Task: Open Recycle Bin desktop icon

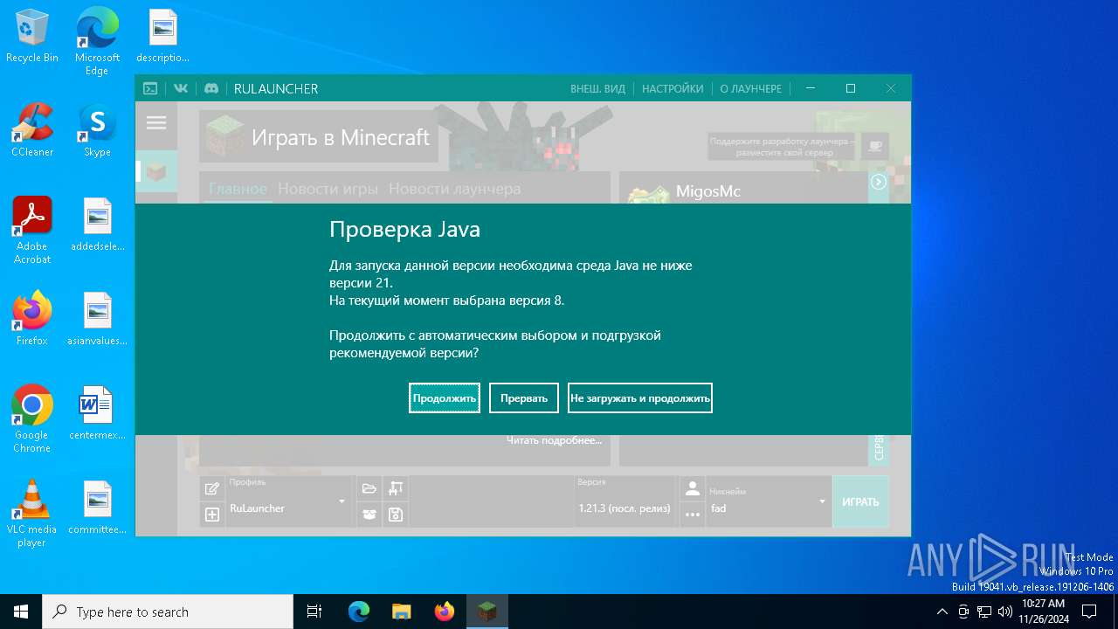Action: pyautogui.click(x=32, y=37)
